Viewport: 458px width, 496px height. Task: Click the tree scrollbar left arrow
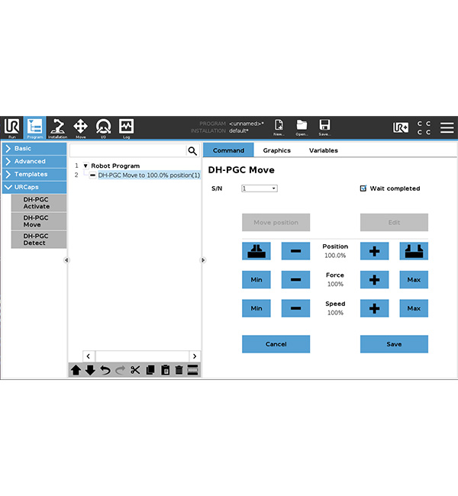click(x=89, y=356)
